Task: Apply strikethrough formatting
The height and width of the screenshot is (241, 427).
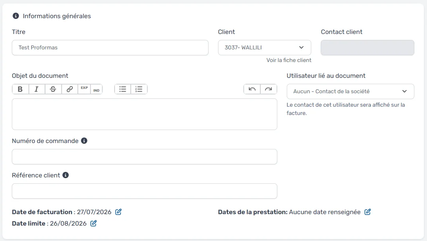Action: click(x=53, y=89)
